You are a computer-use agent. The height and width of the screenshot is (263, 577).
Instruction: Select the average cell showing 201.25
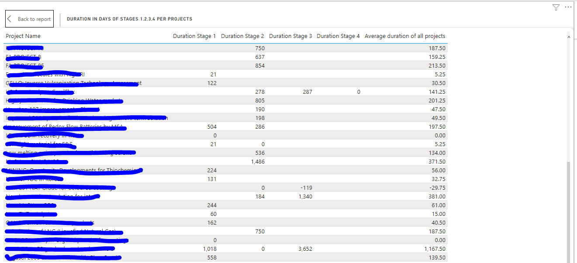(x=437, y=101)
